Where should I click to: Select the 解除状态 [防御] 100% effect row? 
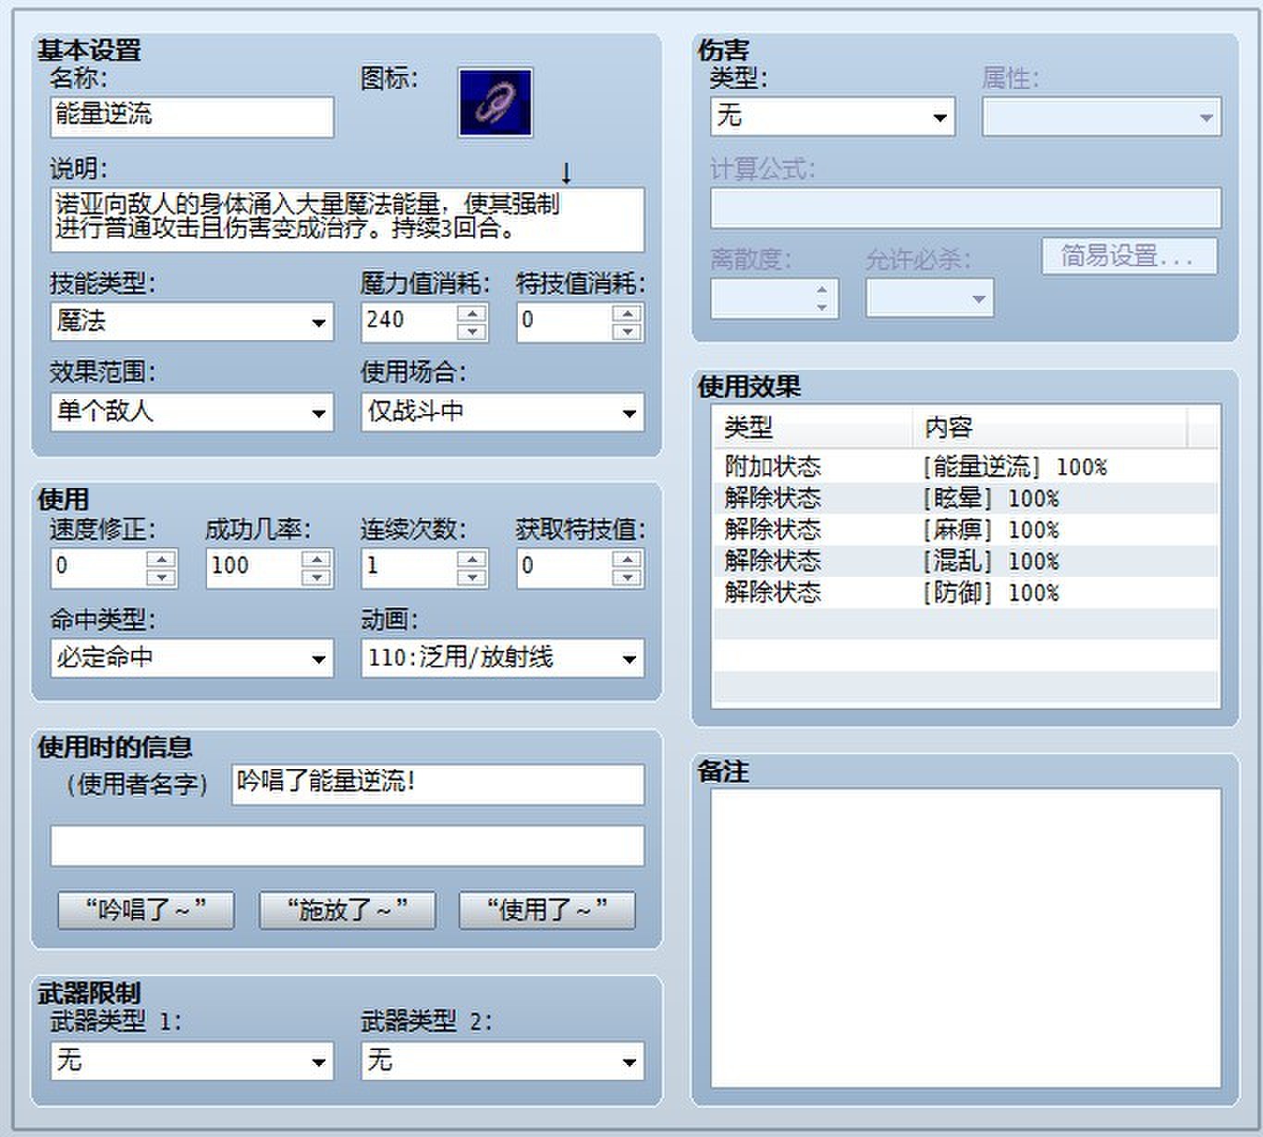966,593
